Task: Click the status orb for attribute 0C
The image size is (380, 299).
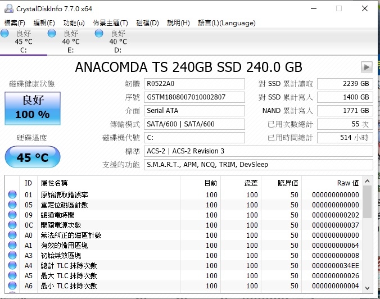Action: 12,225
